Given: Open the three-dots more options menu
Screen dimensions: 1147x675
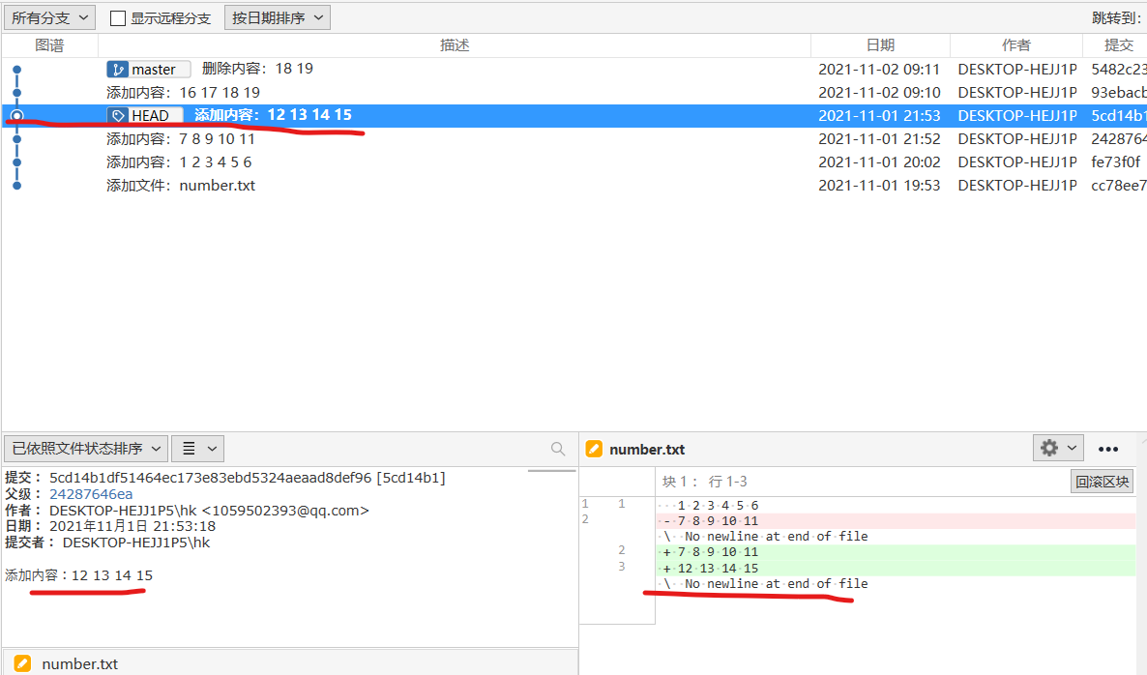Looking at the screenshot, I should (1108, 449).
